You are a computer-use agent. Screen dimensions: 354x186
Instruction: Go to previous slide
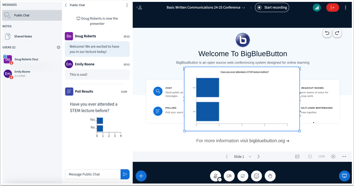227,156
